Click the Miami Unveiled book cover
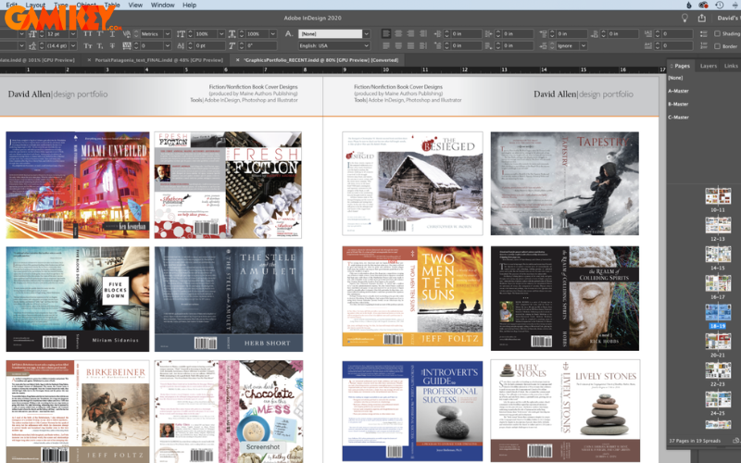 coord(78,184)
